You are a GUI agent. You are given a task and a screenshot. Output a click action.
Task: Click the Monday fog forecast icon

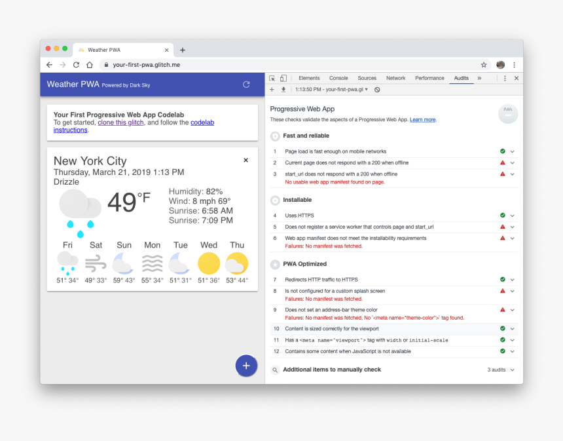coord(153,263)
